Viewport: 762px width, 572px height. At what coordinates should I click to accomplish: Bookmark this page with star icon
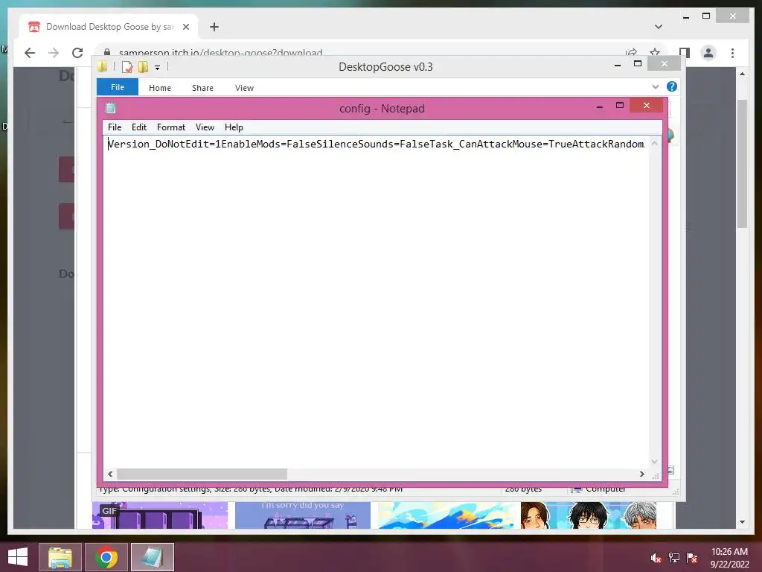pos(655,53)
